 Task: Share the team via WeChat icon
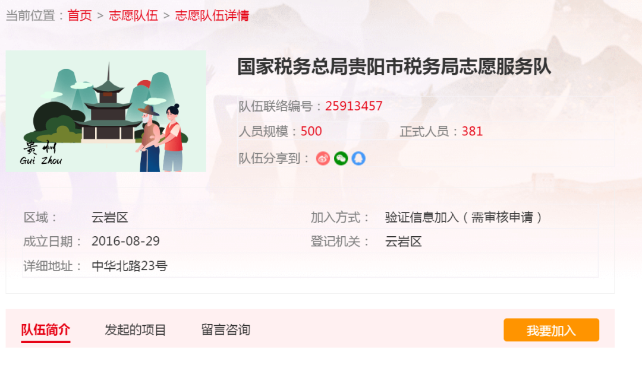(341, 158)
